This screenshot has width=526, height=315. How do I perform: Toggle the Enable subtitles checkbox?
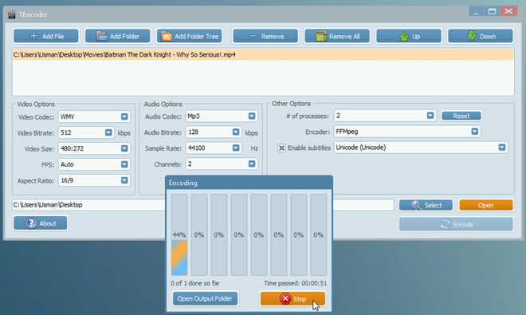point(281,148)
